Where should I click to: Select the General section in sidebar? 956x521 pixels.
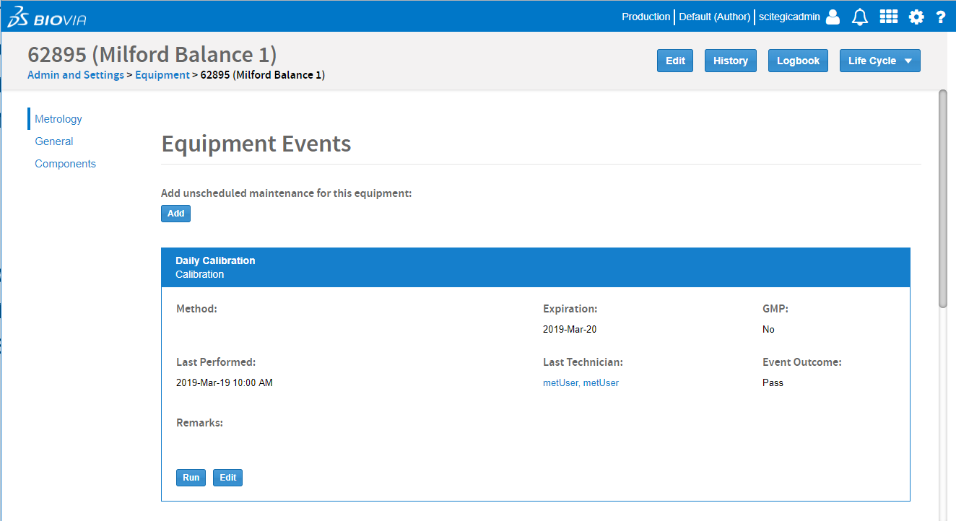(x=54, y=141)
